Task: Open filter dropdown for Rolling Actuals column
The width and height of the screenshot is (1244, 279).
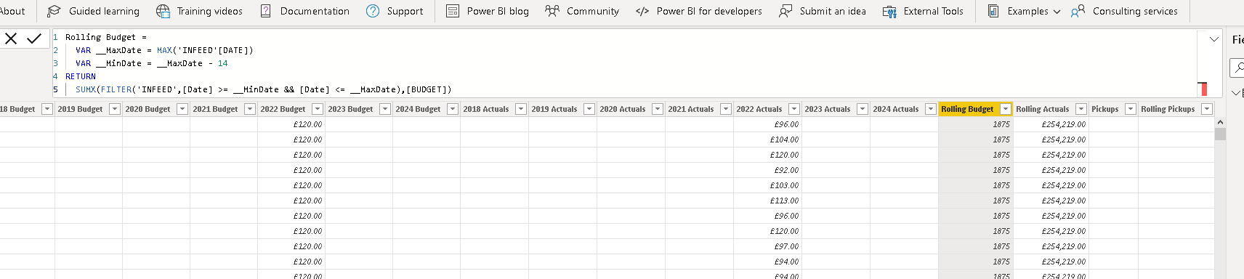Action: tap(1081, 109)
